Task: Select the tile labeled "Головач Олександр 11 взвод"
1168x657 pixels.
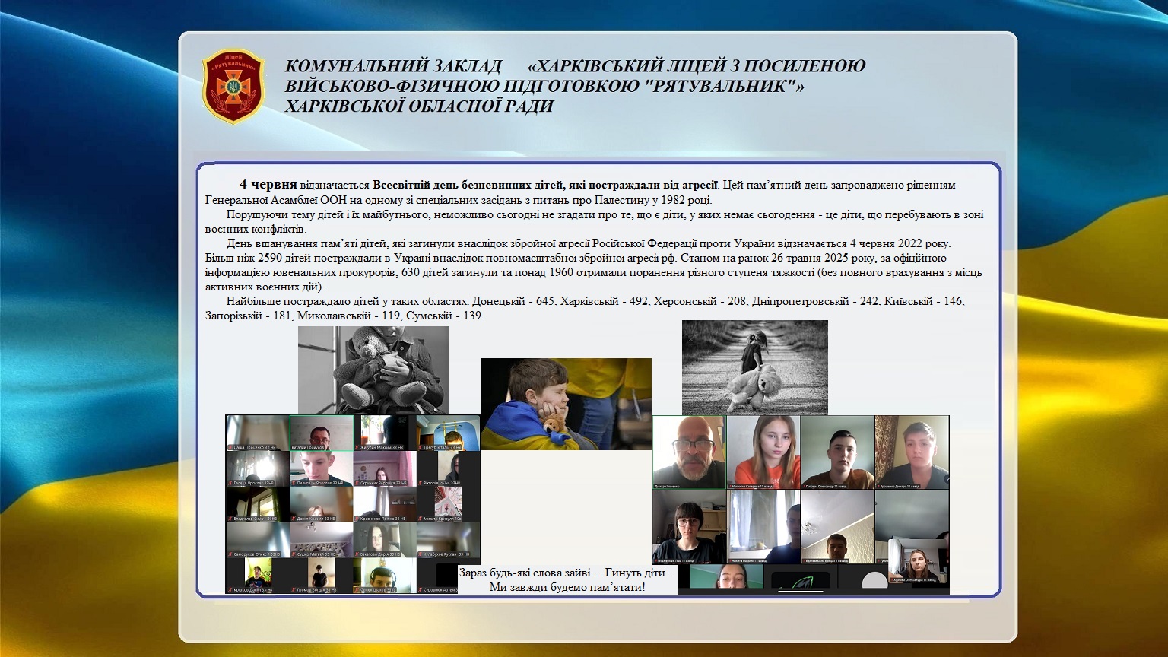Action: 838,452
